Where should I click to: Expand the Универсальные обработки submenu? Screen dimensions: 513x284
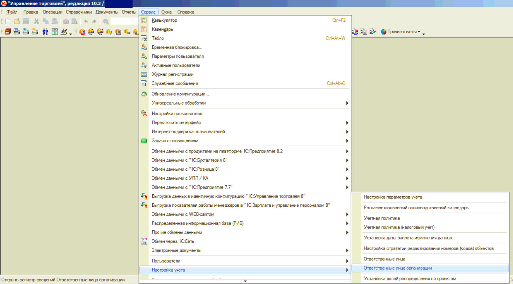click(x=245, y=103)
